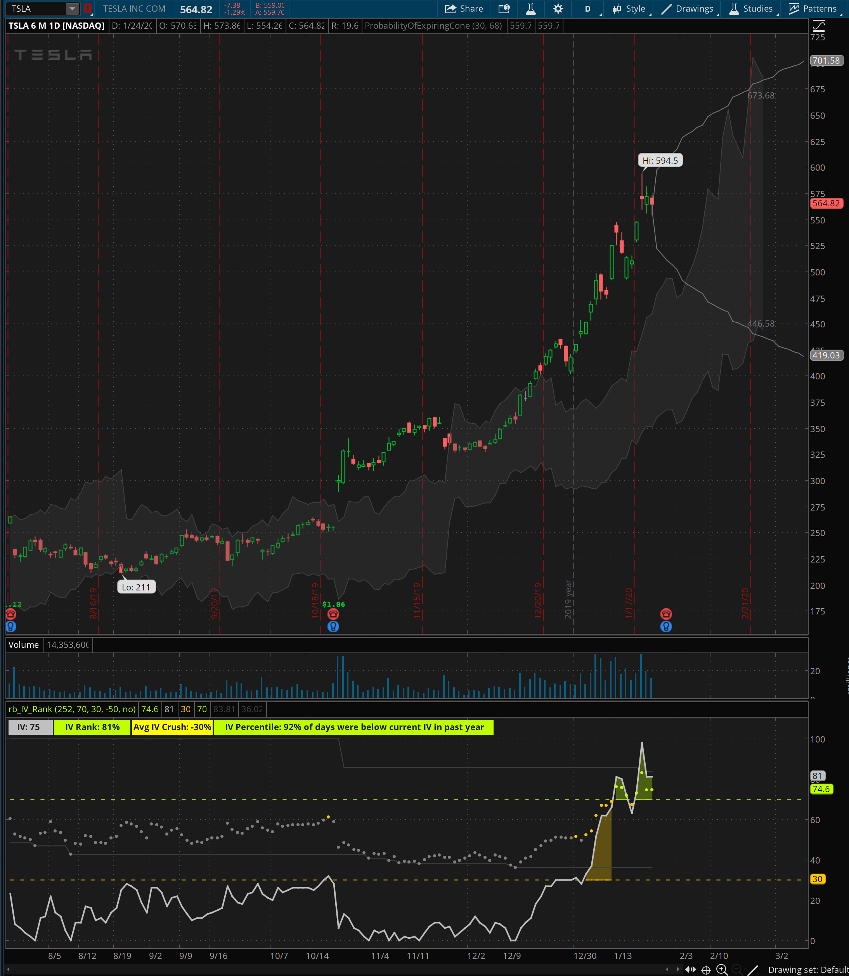Open chart settings gear icon
Screen dimensions: 849x976
click(x=558, y=9)
